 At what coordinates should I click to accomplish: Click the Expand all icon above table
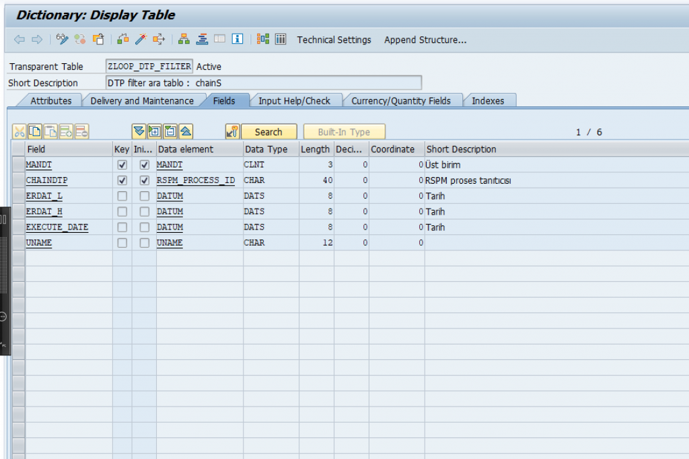(x=154, y=132)
